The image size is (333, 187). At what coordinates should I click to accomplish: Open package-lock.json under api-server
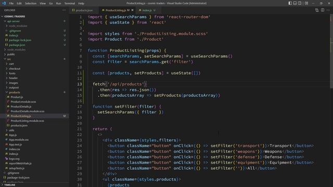pyautogui.click(x=20, y=40)
